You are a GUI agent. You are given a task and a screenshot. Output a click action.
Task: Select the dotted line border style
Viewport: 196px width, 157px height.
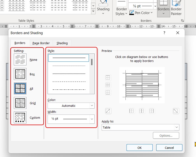[69, 66]
